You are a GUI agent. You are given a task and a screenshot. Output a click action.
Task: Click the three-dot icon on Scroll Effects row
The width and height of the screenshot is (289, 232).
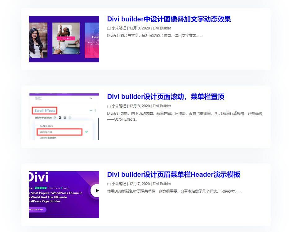pos(95,110)
